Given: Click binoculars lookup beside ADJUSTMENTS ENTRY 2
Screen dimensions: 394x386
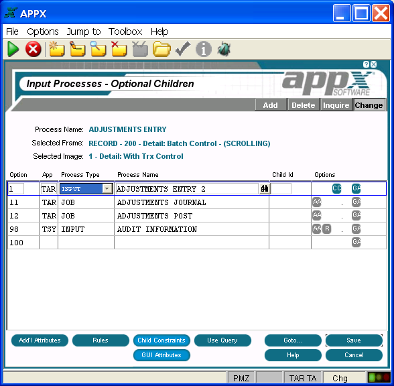Looking at the screenshot, I should click(264, 188).
